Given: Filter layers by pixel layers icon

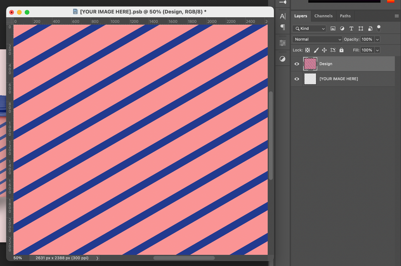Looking at the screenshot, I should point(333,29).
